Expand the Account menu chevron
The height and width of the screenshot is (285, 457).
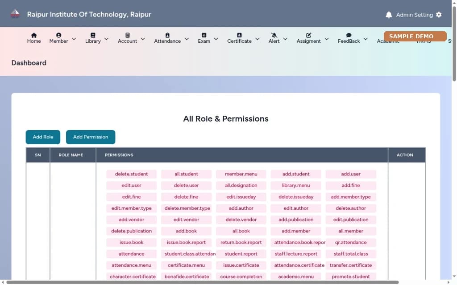click(143, 39)
